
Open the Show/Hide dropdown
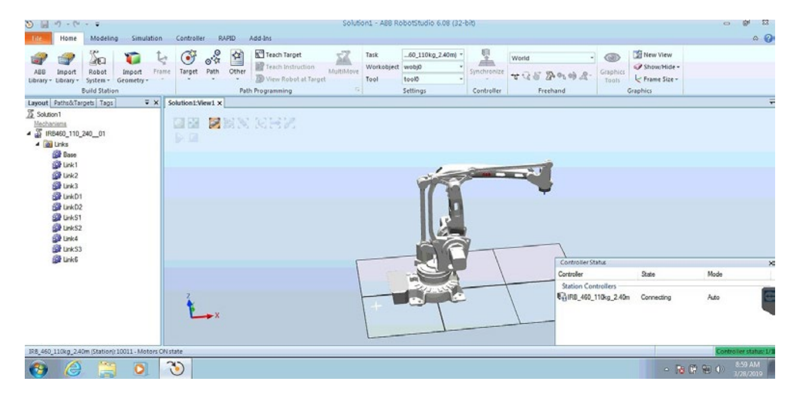(658, 66)
